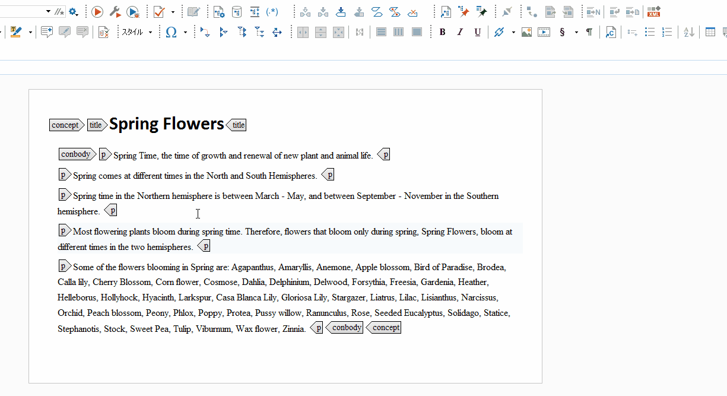Insert a section using the § icon
727x396 pixels.
562,32
